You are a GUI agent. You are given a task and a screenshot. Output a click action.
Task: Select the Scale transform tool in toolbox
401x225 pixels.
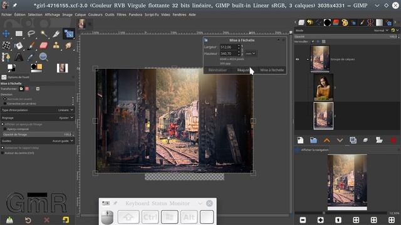[69, 34]
